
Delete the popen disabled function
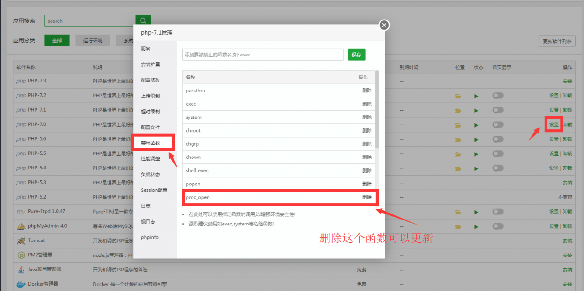[367, 184]
